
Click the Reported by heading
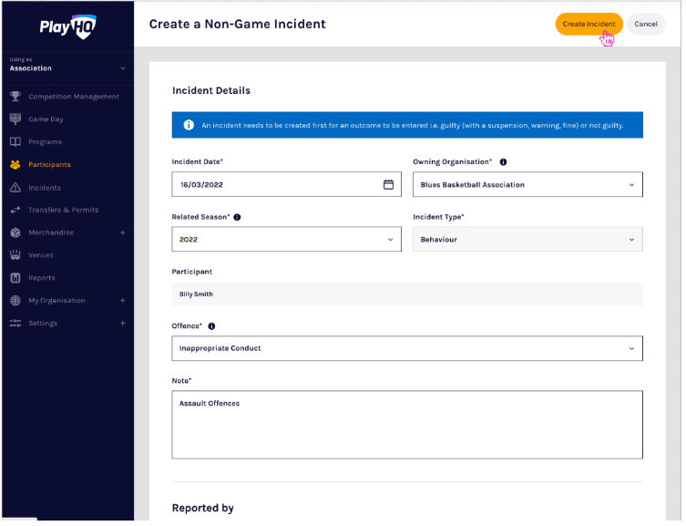203,508
